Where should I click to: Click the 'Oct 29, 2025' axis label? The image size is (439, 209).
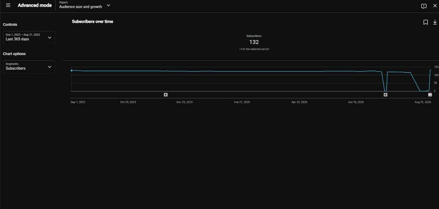click(x=128, y=102)
